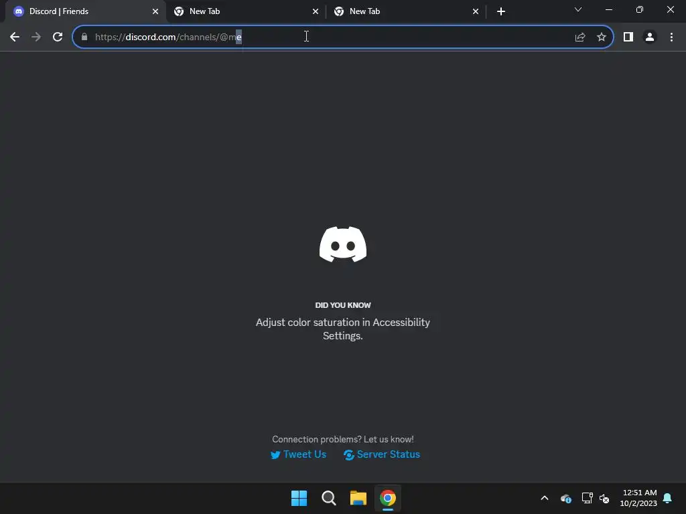
Task: Minimize the Chrome window
Action: (x=608, y=9)
